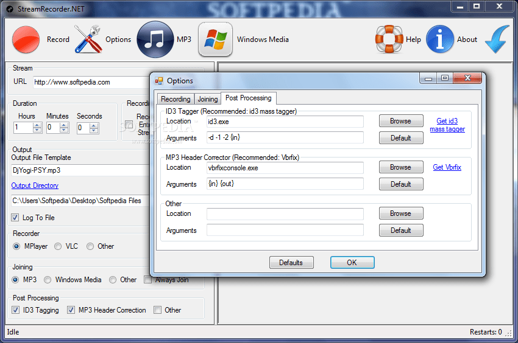Select Other joining option
This screenshot has height=343, width=518.
tap(113, 280)
